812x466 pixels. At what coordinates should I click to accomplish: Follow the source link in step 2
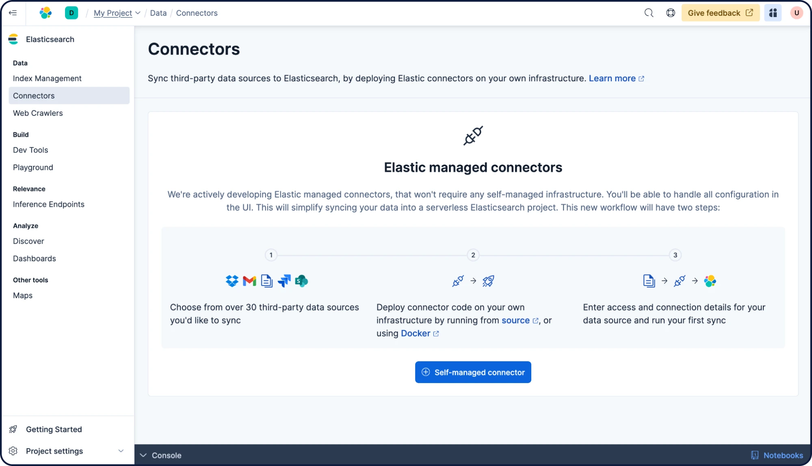520,320
